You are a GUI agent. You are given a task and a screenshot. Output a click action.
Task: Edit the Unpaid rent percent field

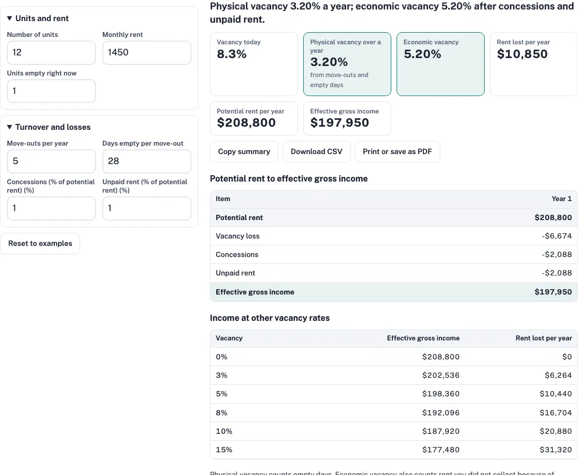coord(147,208)
